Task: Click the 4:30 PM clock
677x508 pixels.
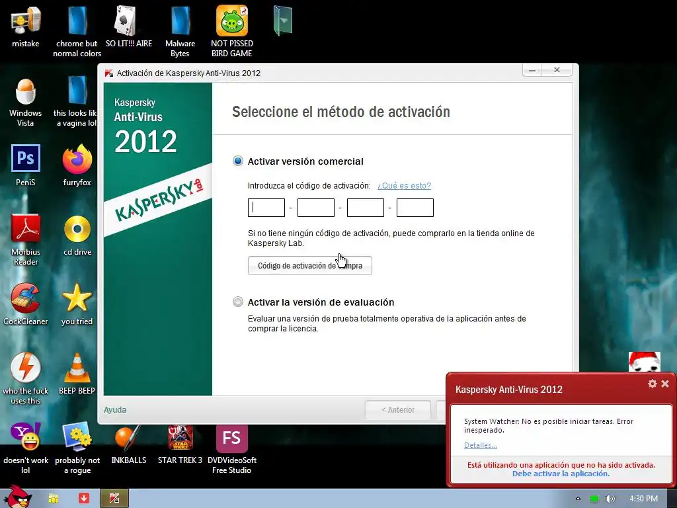Action: [x=643, y=499]
